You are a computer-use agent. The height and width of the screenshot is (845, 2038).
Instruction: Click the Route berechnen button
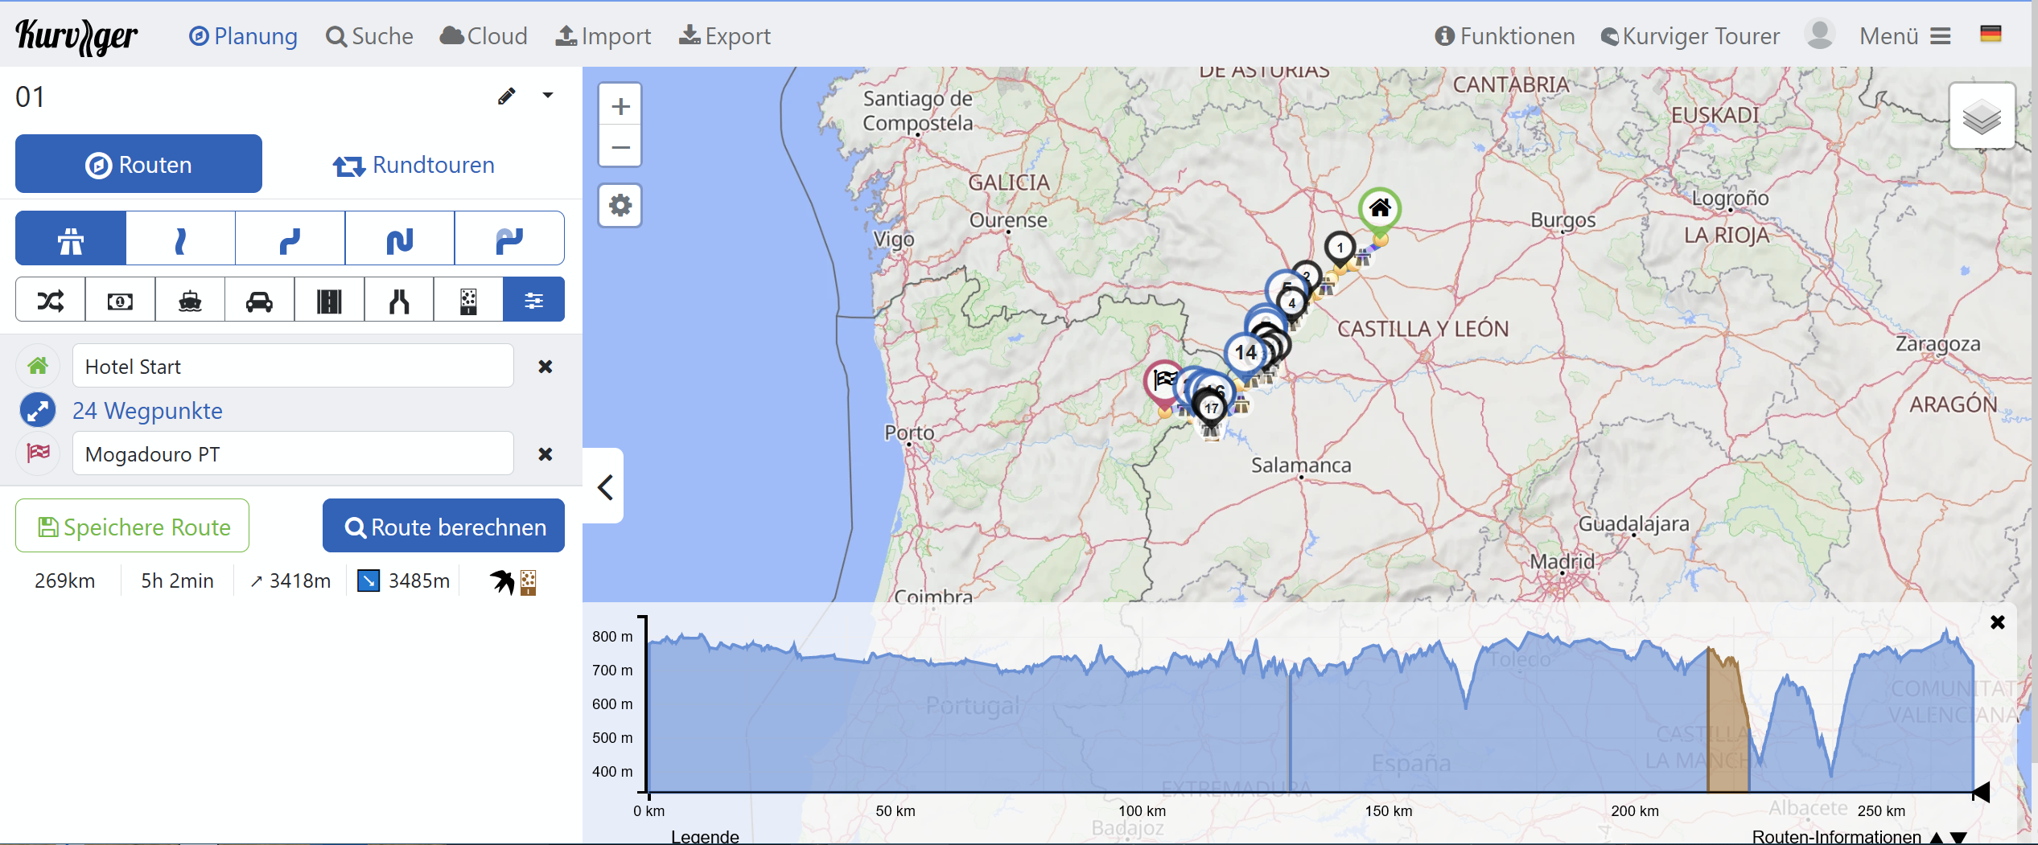[443, 527]
